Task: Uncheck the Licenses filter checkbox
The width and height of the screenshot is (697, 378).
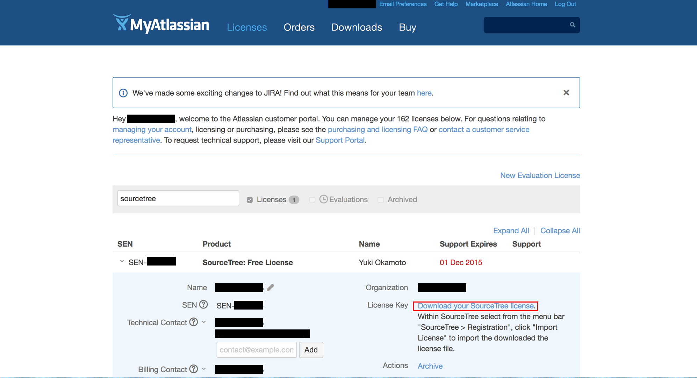Action: (x=250, y=200)
